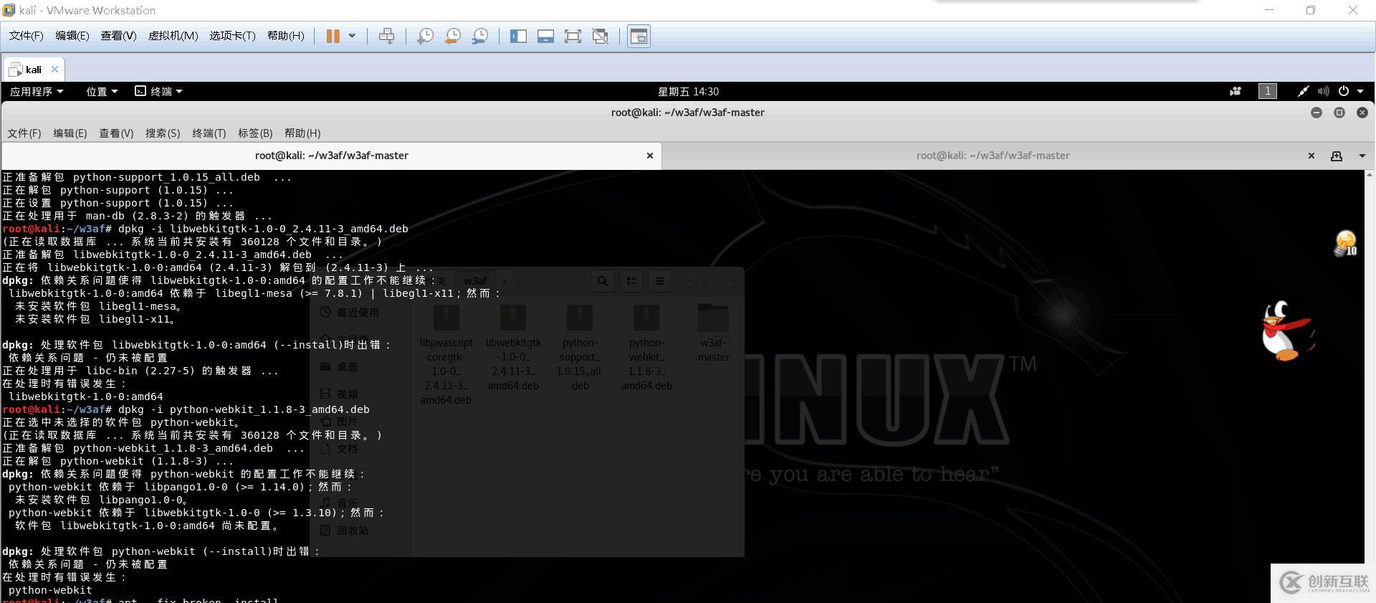The image size is (1376, 603).
Task: Open the clock showing 星期五 14:30
Action: 688,91
